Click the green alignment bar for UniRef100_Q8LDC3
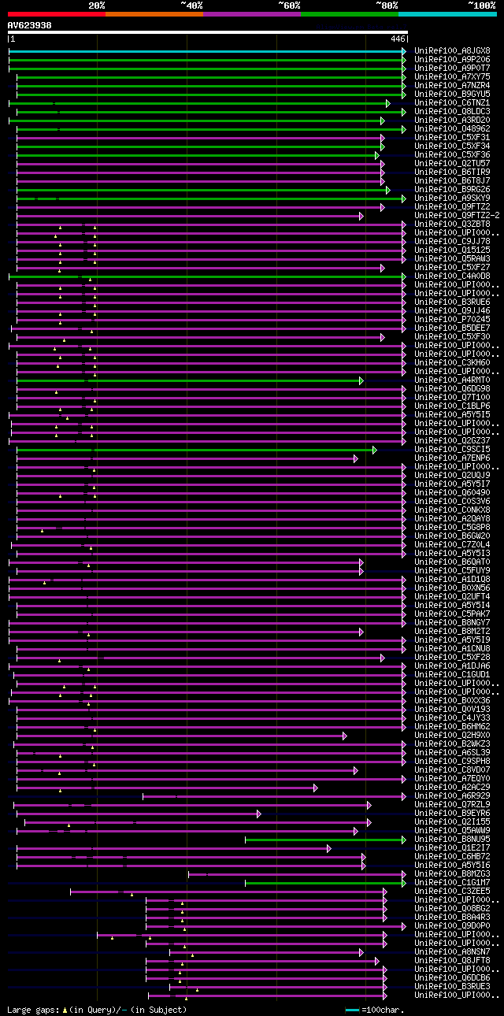Screen dimensions: 504x1016 [x=211, y=111]
